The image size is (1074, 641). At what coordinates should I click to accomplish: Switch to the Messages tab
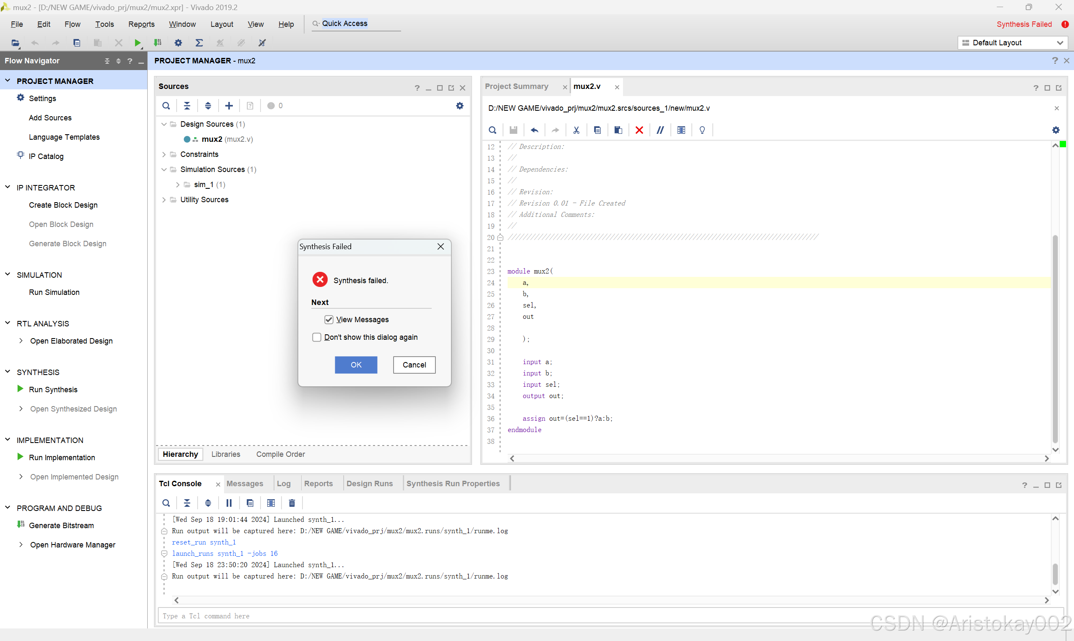[245, 484]
